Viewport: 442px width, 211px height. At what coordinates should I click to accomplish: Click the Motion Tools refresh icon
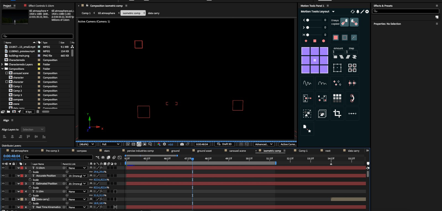coord(352,12)
